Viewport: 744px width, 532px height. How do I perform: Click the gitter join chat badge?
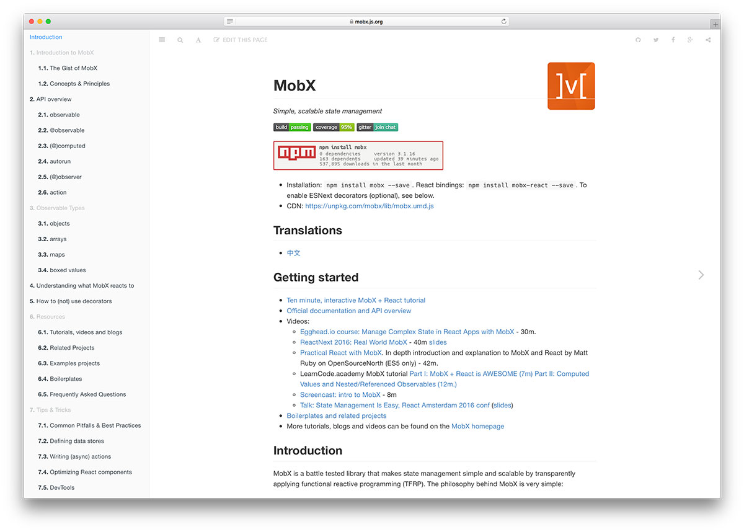point(377,127)
